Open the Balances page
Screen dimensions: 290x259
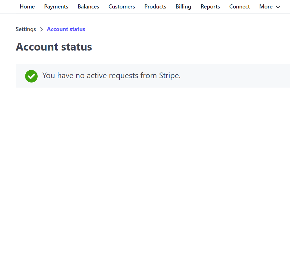coord(88,7)
